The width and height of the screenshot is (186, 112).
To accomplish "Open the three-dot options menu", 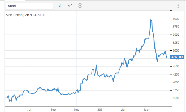I will tap(178, 6).
